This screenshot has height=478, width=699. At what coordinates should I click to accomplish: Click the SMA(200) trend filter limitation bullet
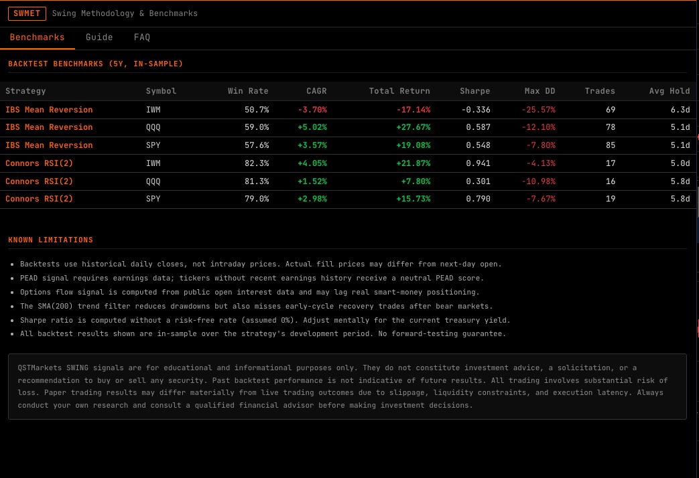click(x=256, y=307)
